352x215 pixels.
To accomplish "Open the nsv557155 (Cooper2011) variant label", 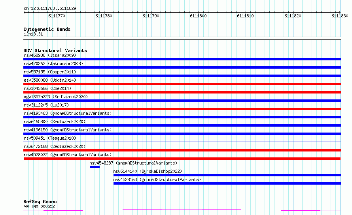I will 50,72.
